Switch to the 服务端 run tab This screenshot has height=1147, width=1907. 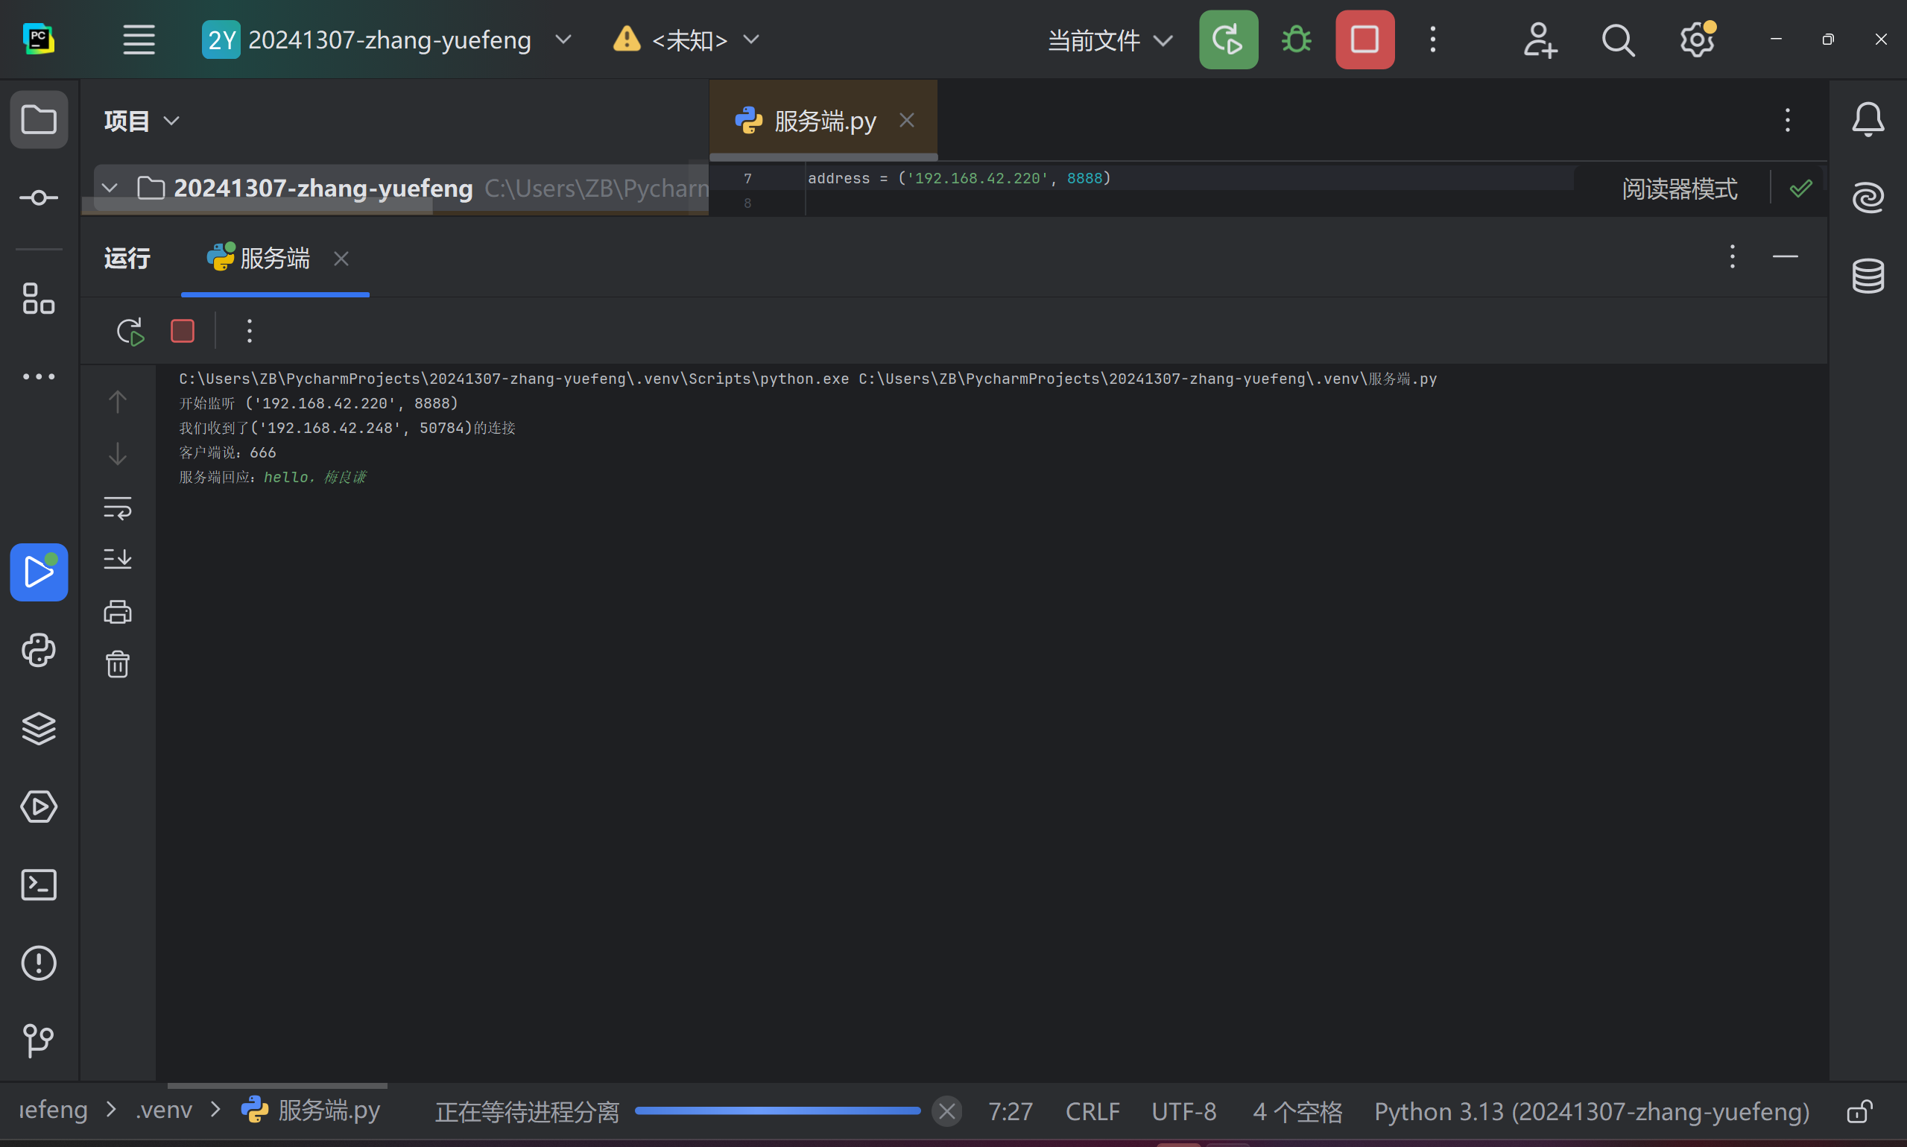274,258
